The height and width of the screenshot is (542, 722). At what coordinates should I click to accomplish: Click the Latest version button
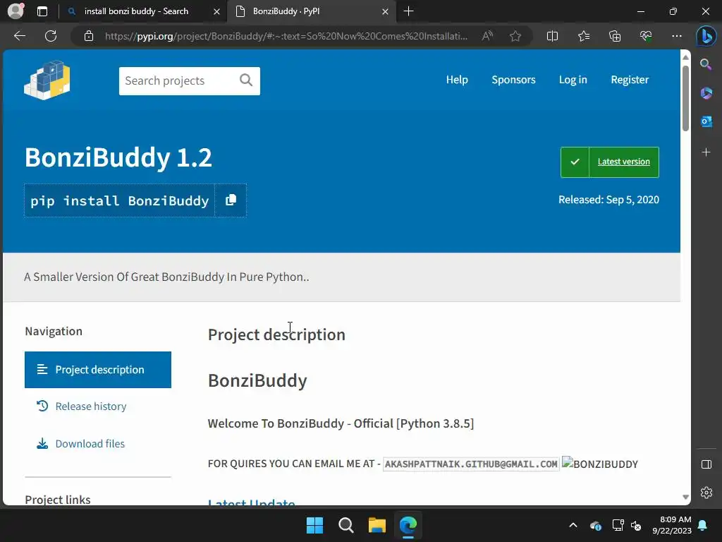click(610, 162)
